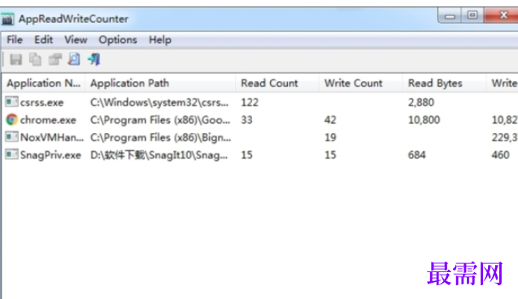The image size is (518, 299).
Task: Minimize the AppReadWriteCounter window
Action: pos(449,15)
